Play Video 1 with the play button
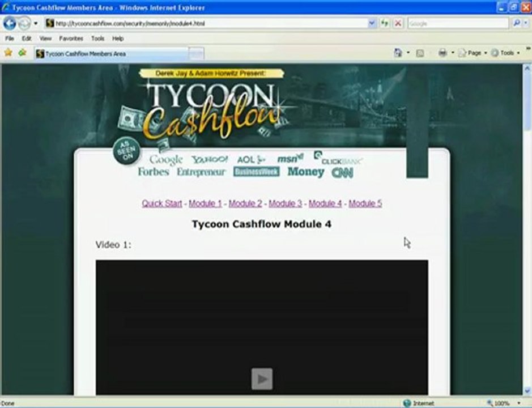 (x=262, y=379)
